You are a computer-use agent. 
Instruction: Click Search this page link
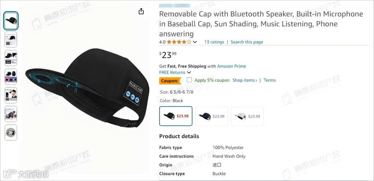pyautogui.click(x=247, y=42)
